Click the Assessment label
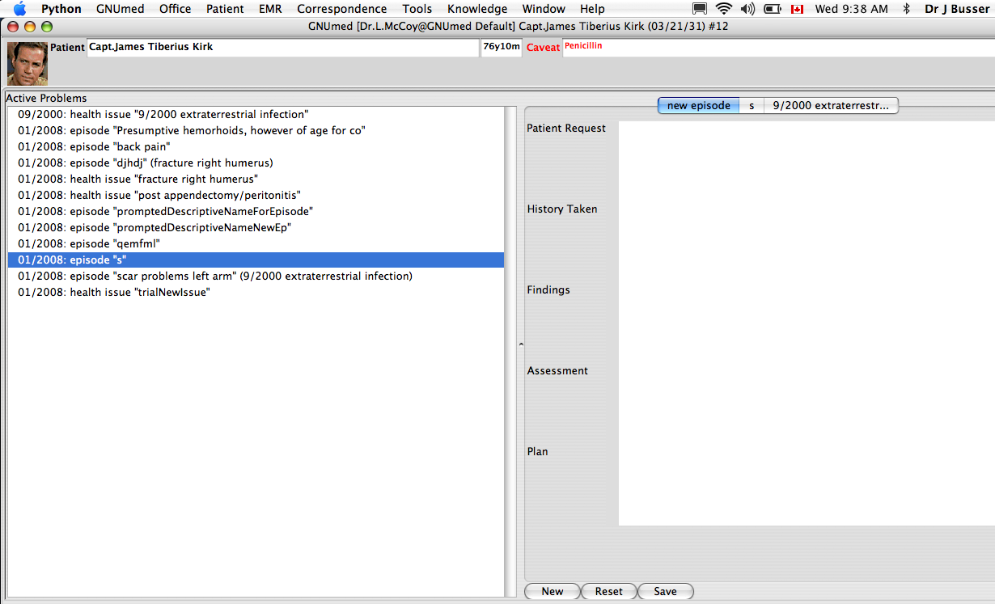 pos(557,370)
